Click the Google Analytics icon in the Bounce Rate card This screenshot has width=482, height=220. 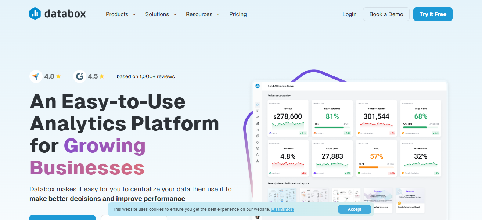403,173
